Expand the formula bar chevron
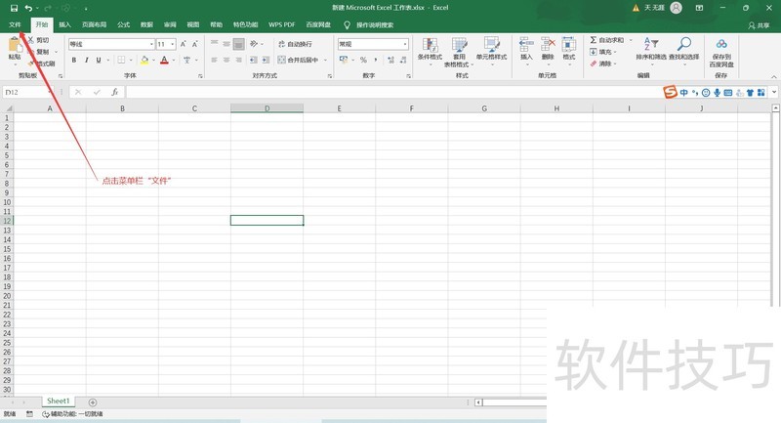This screenshot has width=781, height=423. pyautogui.click(x=774, y=92)
